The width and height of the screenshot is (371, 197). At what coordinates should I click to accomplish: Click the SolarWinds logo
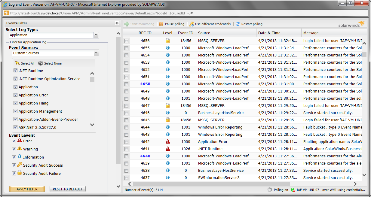[x=351, y=24]
